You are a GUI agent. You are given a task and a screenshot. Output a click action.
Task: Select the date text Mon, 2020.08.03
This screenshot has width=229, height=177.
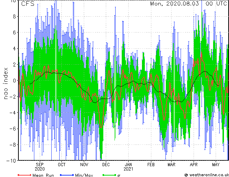[174, 4]
